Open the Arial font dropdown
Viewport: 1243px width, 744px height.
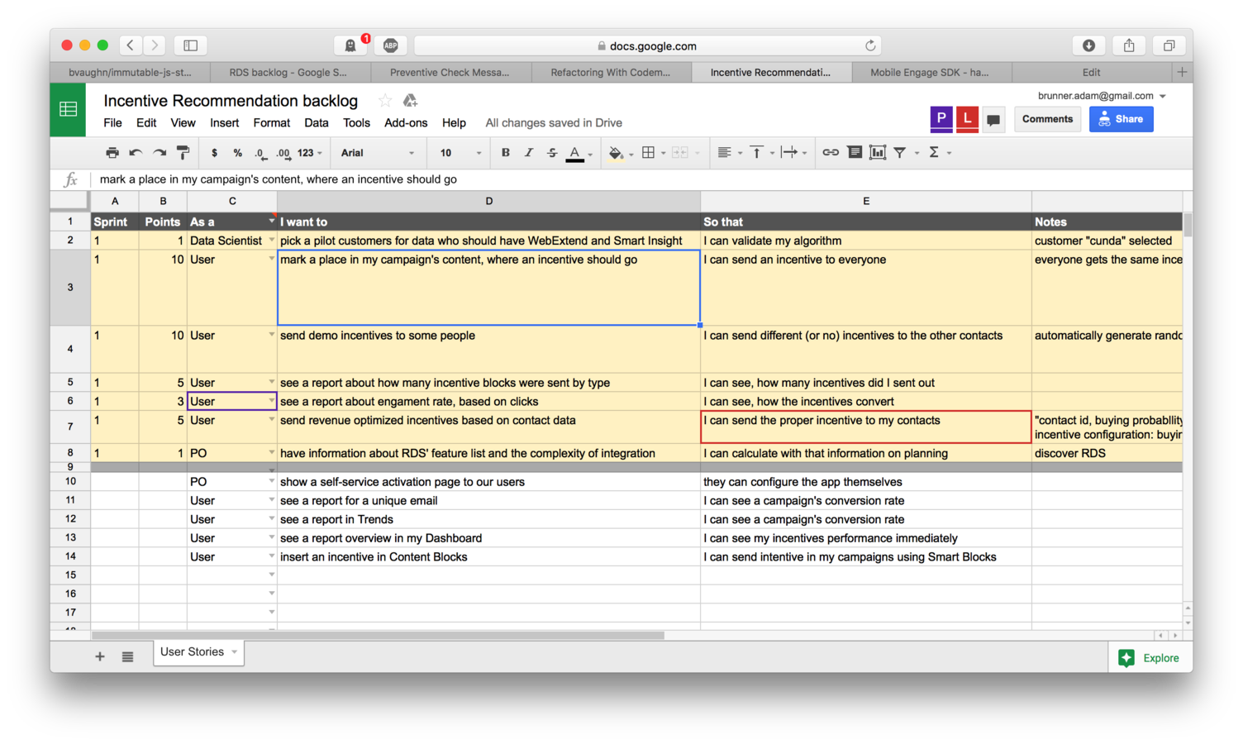(378, 153)
